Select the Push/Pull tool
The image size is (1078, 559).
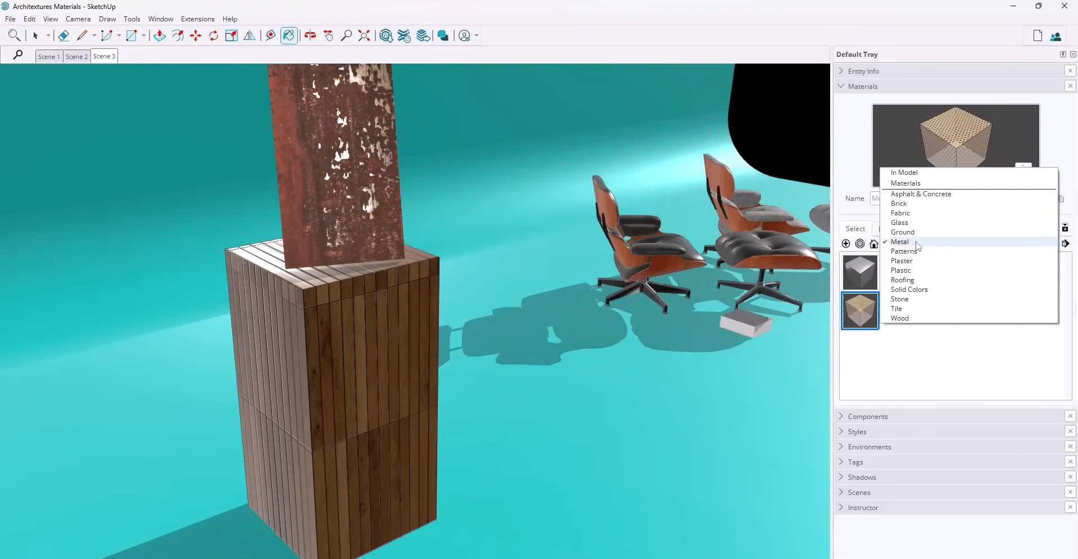(159, 35)
